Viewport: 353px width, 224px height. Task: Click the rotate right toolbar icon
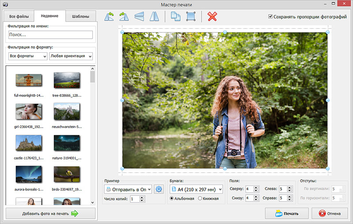pyautogui.click(x=124, y=17)
